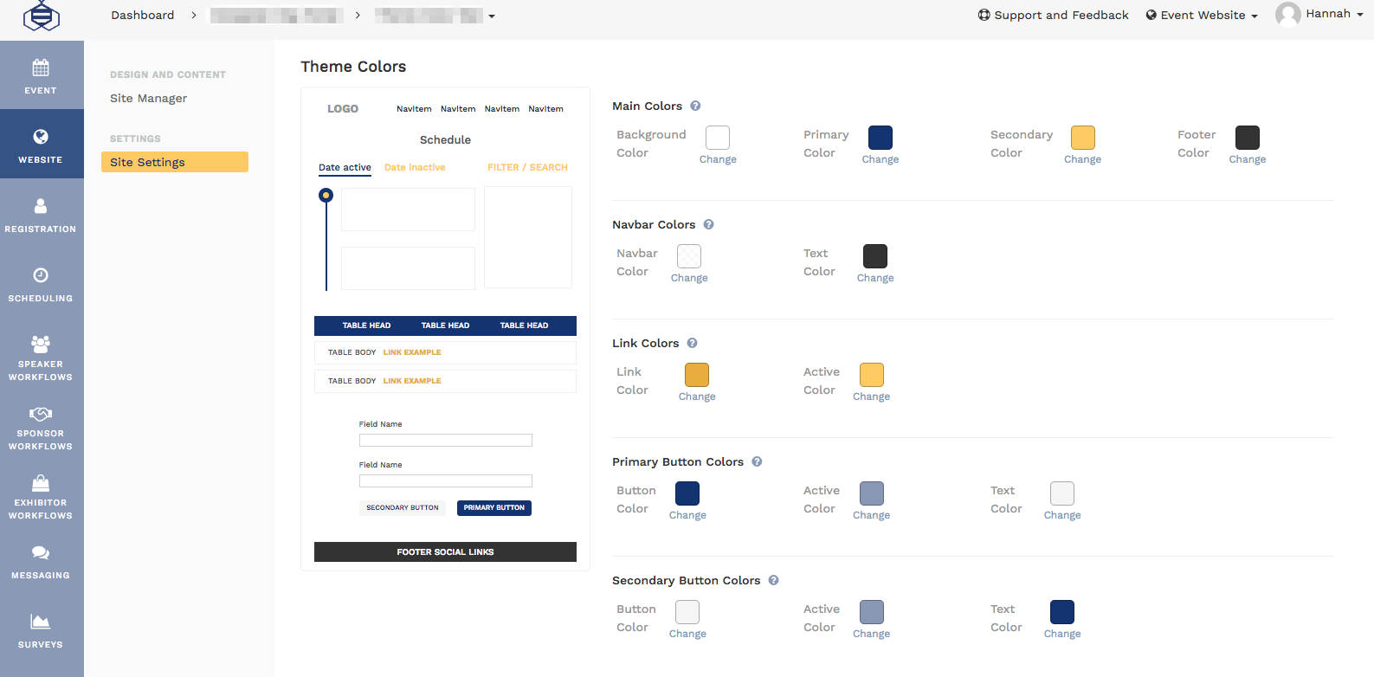Click help icon next to Main Colors
The height and width of the screenshot is (677, 1374).
pos(695,106)
